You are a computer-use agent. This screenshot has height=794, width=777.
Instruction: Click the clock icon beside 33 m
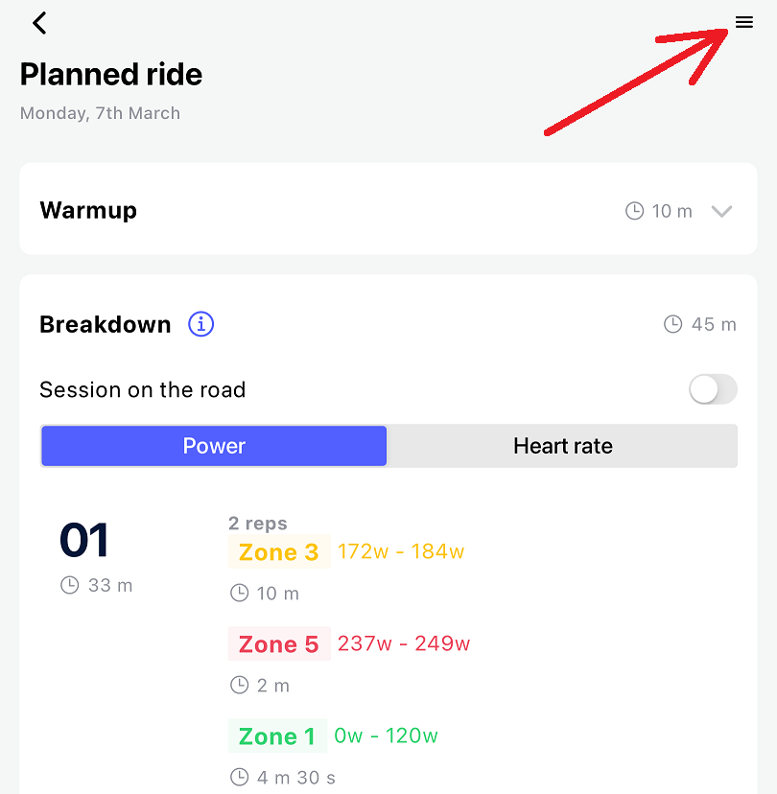tap(69, 585)
